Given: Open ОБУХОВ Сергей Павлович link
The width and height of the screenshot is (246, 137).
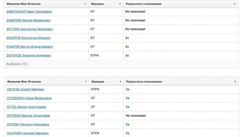Looking at the screenshot, I should tap(25, 89).
